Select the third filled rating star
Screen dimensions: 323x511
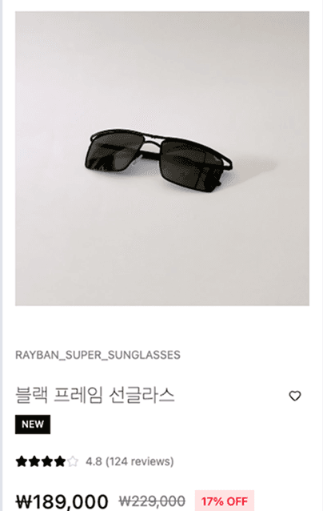[x=47, y=461]
